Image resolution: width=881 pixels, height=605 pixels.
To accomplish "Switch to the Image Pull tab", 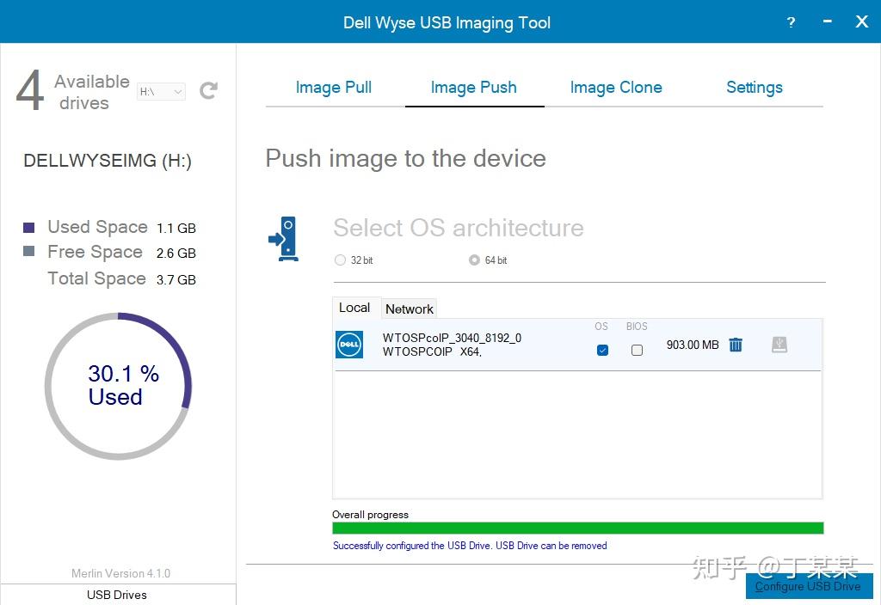I will pyautogui.click(x=334, y=88).
